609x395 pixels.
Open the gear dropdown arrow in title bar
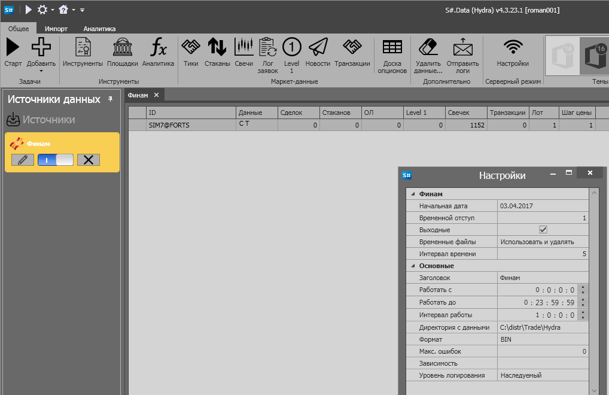(x=53, y=10)
